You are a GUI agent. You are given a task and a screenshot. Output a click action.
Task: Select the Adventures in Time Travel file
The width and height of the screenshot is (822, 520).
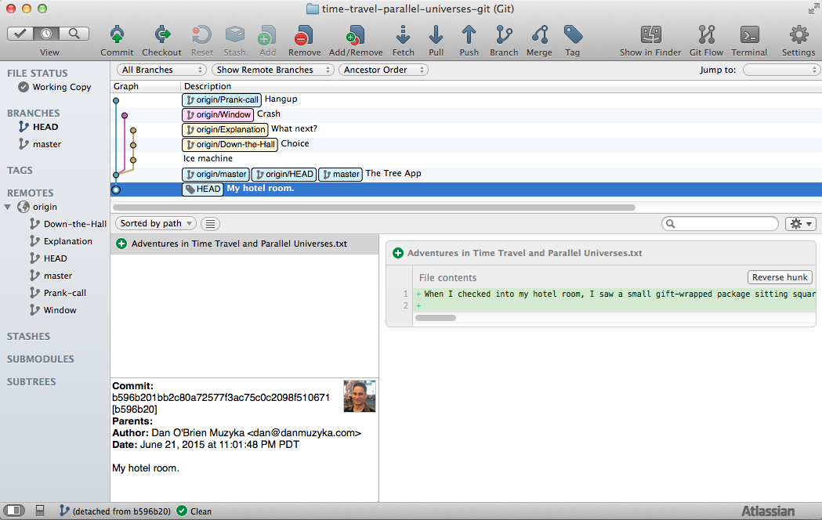[244, 244]
